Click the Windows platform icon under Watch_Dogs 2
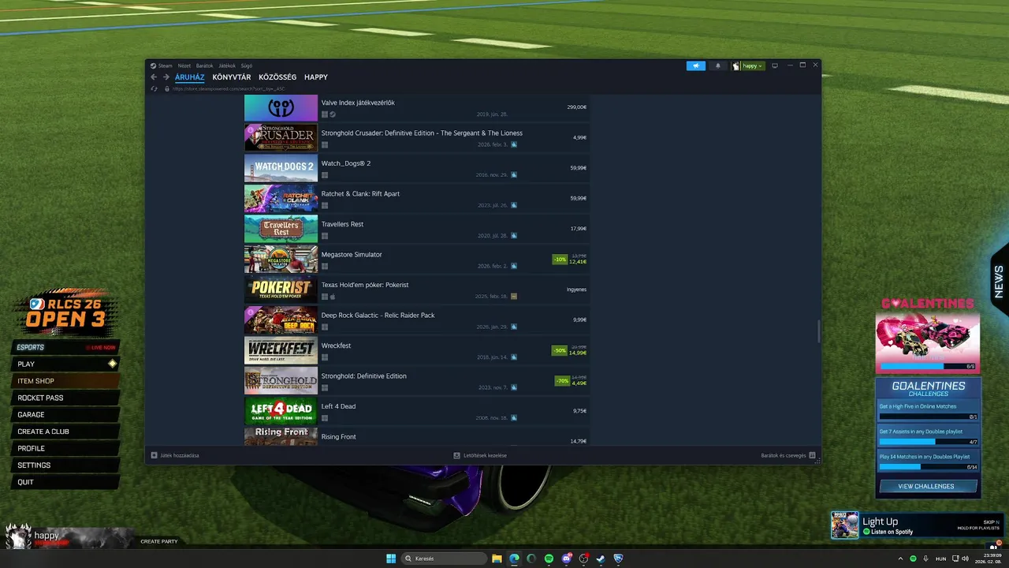 pyautogui.click(x=325, y=175)
